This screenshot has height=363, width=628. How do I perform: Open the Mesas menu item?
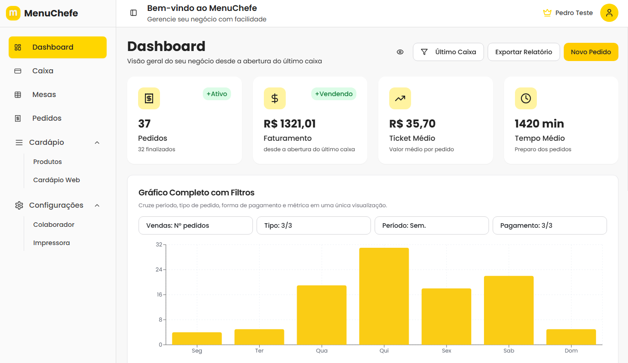[x=57, y=95]
